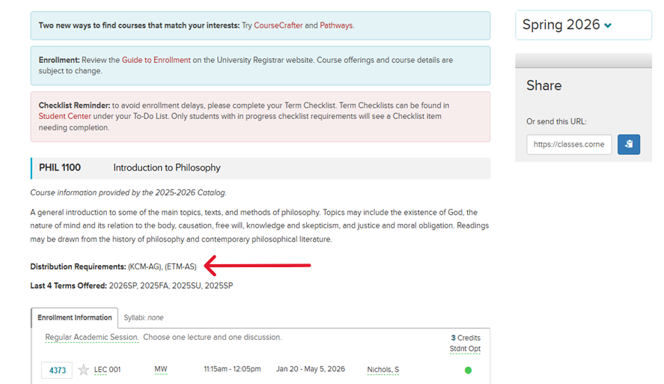The height and width of the screenshot is (384, 664).
Task: Follow the CourseCrafter link
Action: click(278, 25)
